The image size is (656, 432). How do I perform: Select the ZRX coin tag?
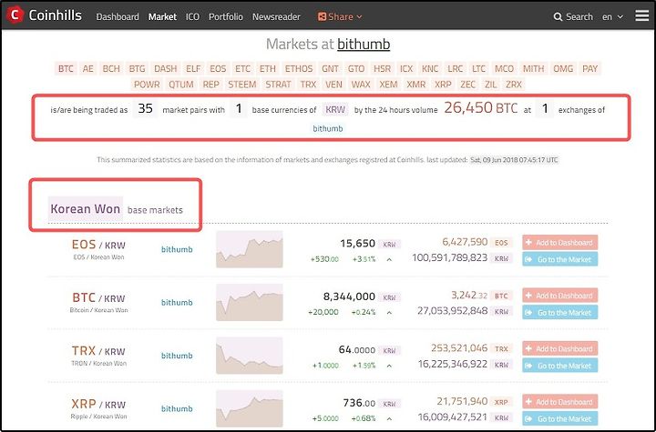pyautogui.click(x=513, y=85)
